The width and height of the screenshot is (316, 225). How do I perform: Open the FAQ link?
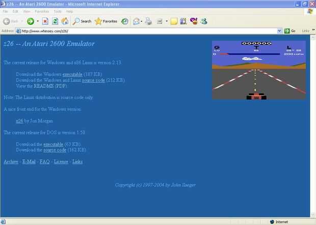(45, 161)
